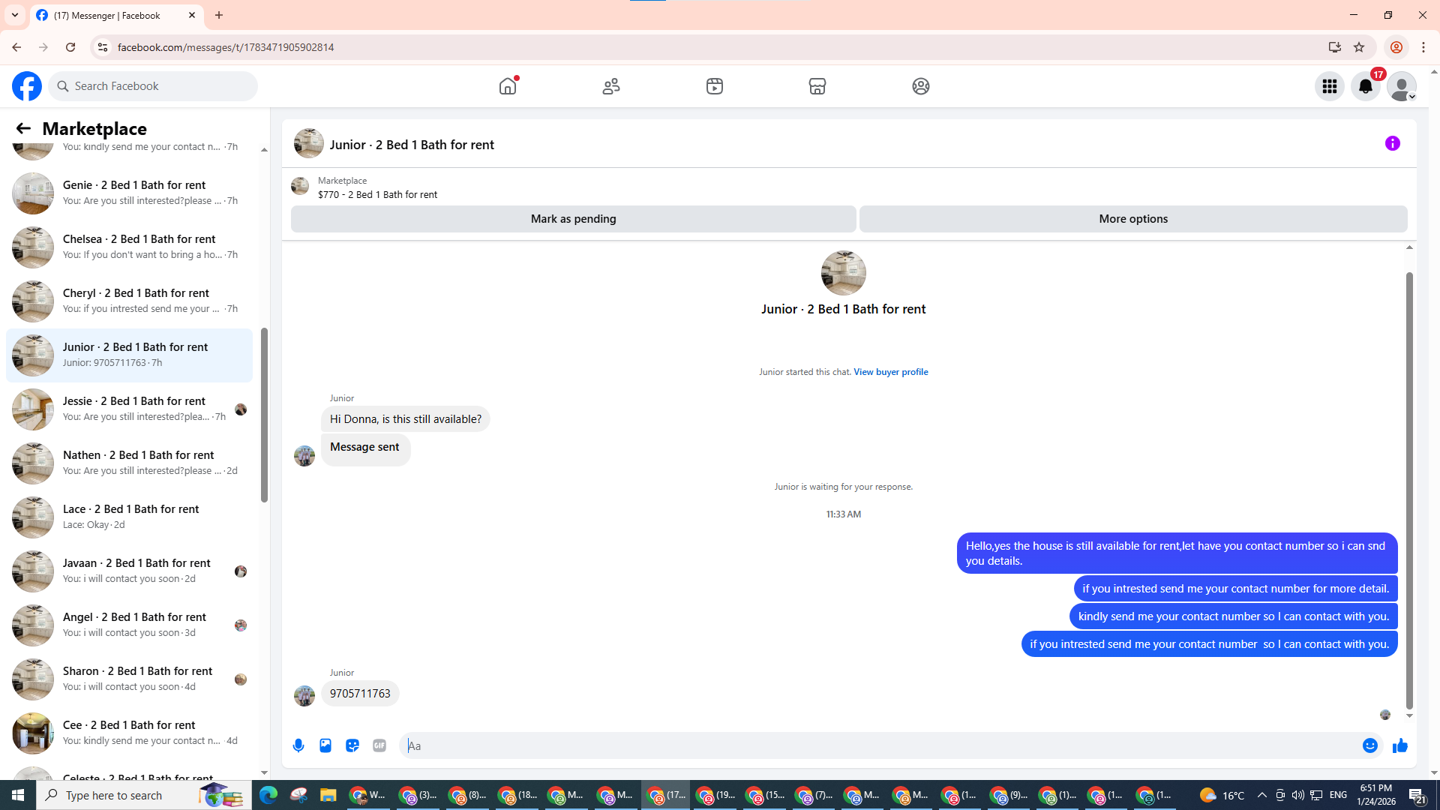Send a thumbs up like
This screenshot has height=810, width=1440.
click(x=1399, y=745)
